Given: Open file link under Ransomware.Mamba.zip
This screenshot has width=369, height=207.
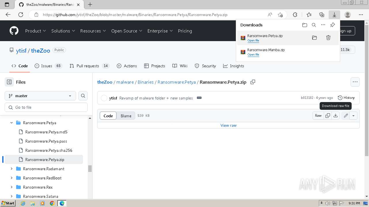Looking at the screenshot, I should (x=253, y=55).
